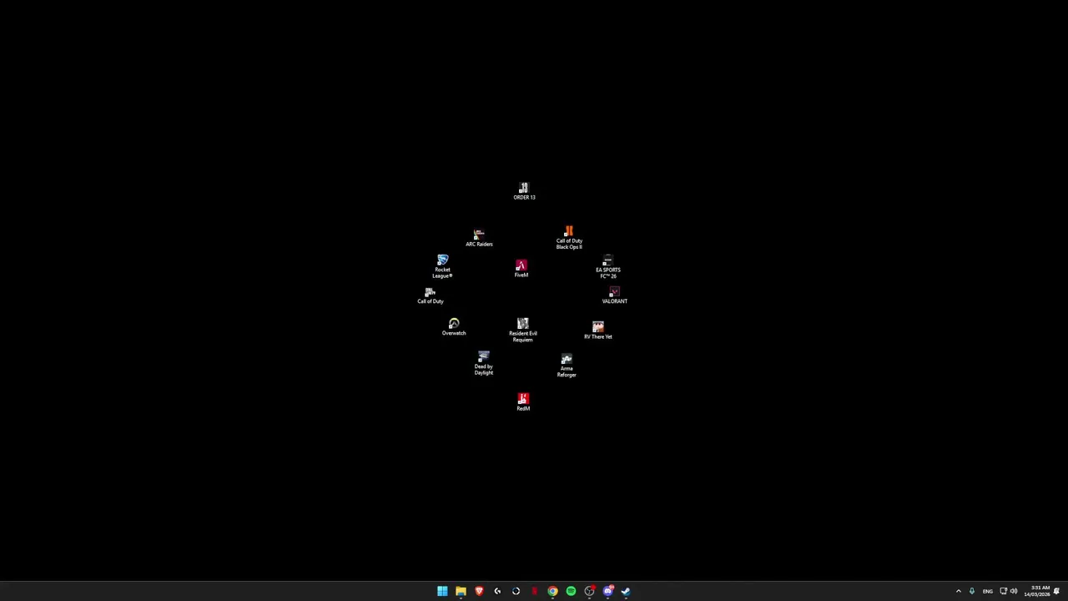This screenshot has width=1068, height=601.
Task: Expand the hidden system tray icons
Action: coord(958,591)
